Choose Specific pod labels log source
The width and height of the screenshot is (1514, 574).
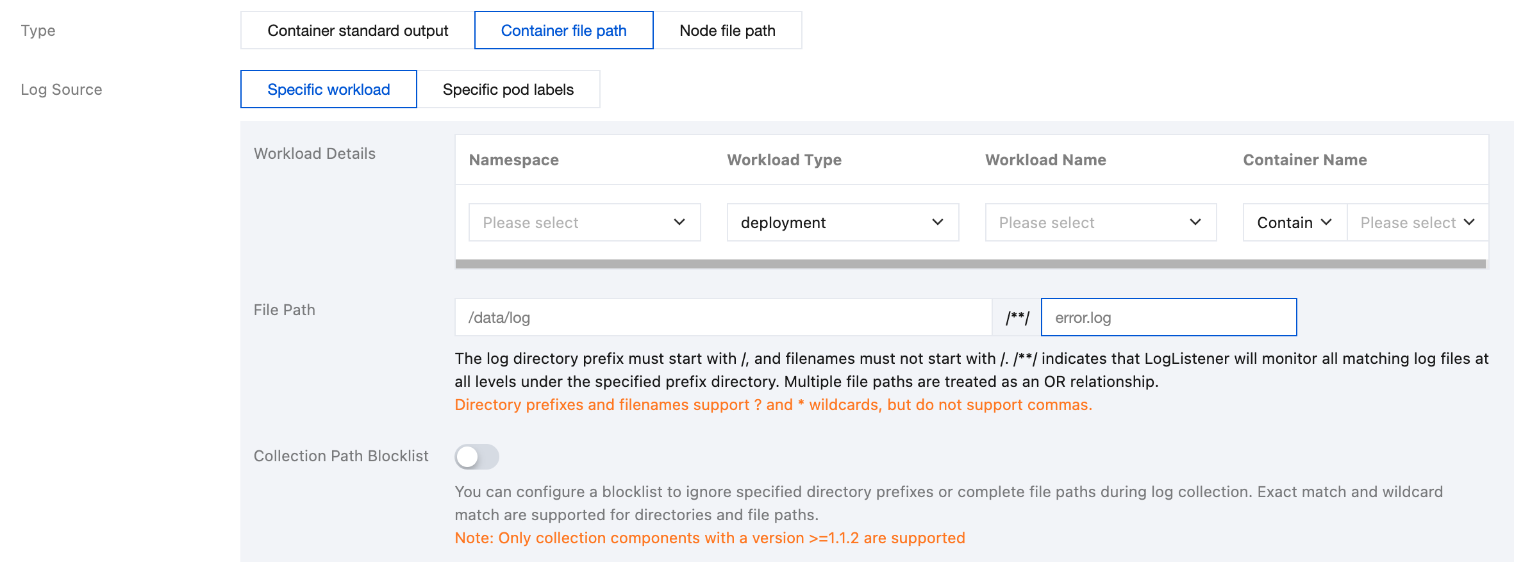coord(508,90)
